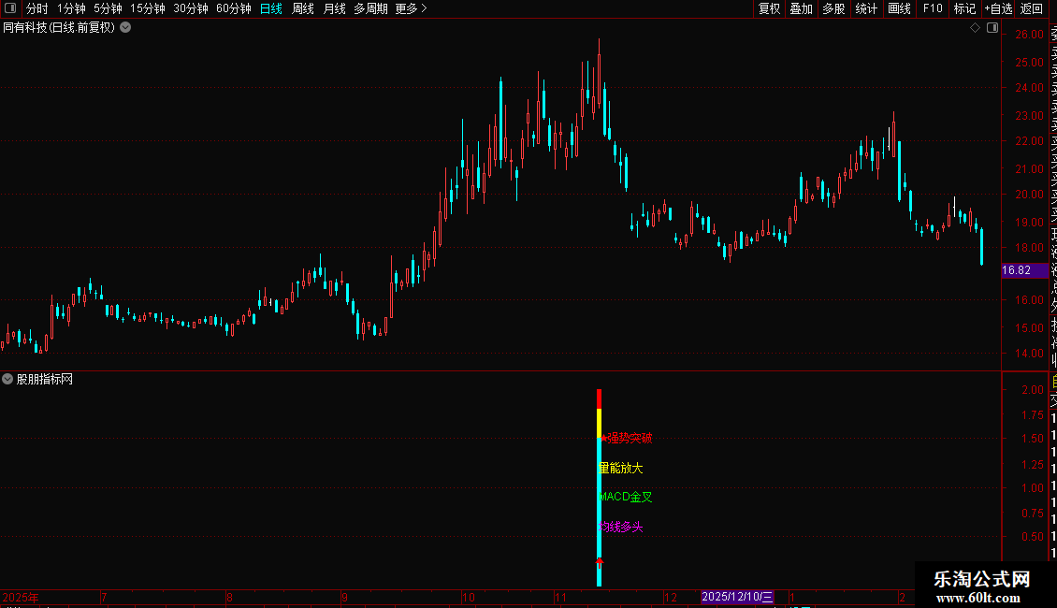This screenshot has width=1057, height=608.
Task: Open F10 company information
Action: [933, 8]
